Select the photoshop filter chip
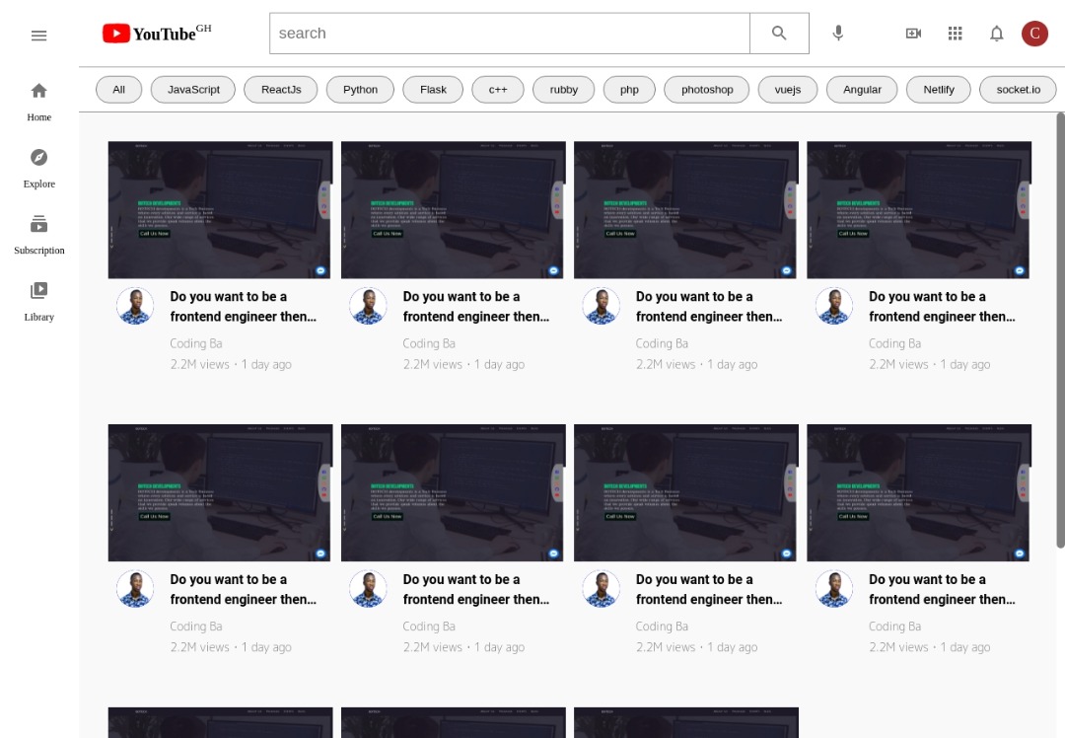 (x=707, y=90)
